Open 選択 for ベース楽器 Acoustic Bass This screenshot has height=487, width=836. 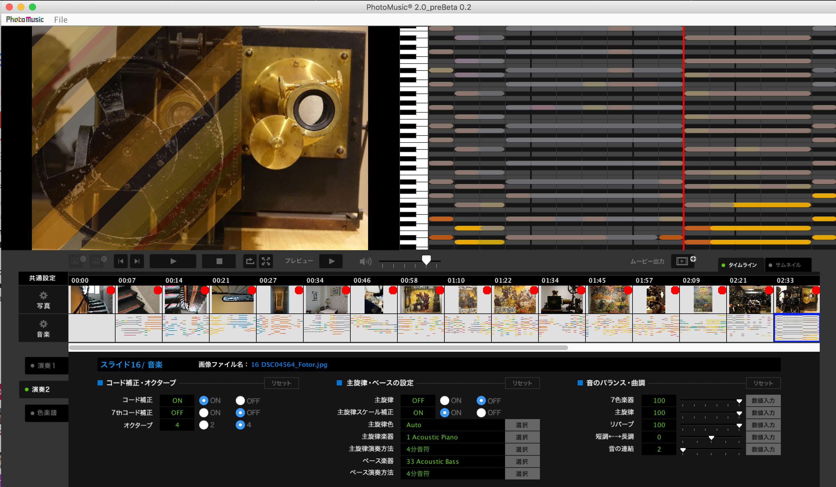(x=522, y=461)
